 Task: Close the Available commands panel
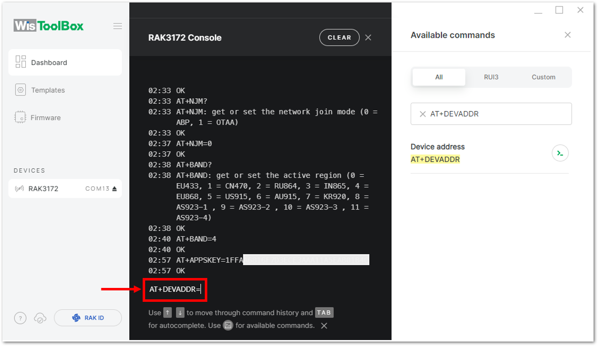pos(568,35)
